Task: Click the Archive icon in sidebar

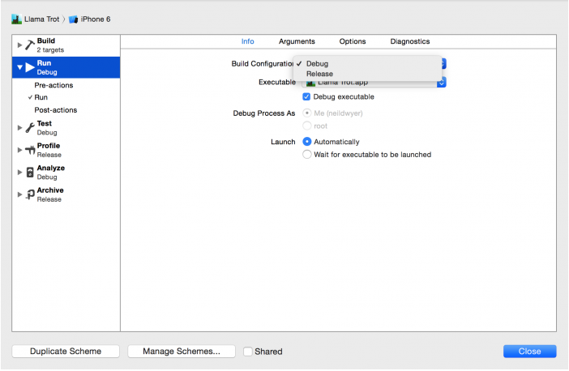Action: coord(30,194)
